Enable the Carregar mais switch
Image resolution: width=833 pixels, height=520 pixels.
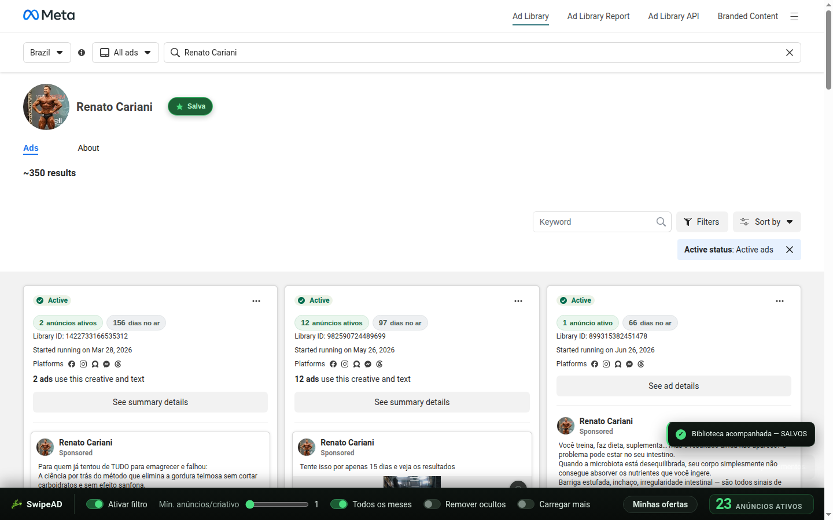tap(526, 504)
